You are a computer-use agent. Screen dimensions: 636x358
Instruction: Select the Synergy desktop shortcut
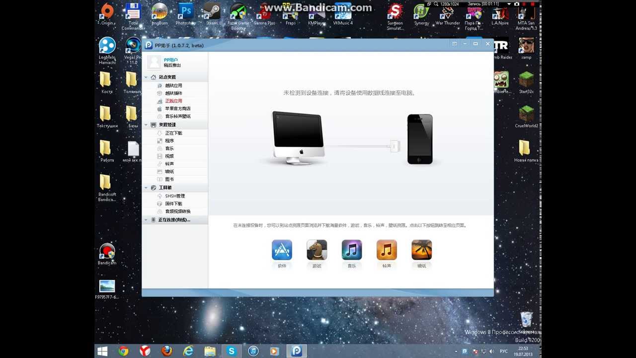[x=422, y=14]
